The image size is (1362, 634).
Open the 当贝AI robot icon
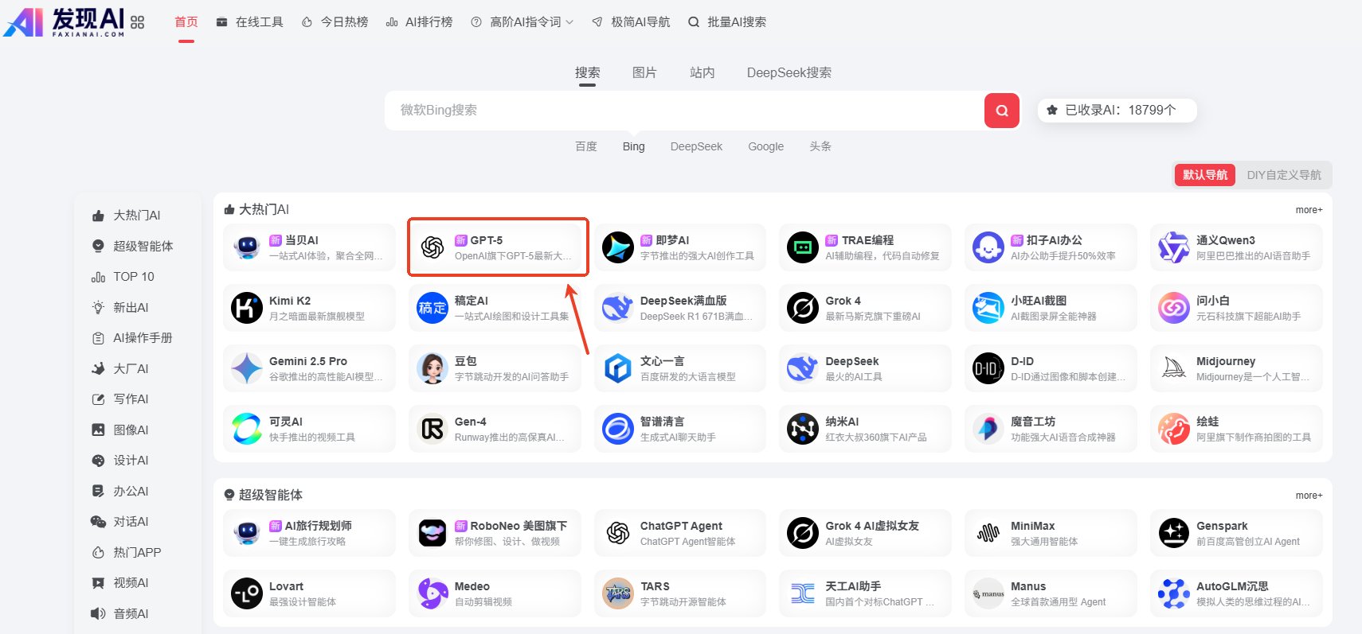[247, 247]
